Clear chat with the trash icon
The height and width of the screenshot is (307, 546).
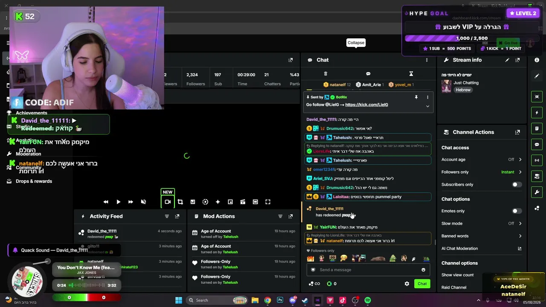tap(325, 74)
